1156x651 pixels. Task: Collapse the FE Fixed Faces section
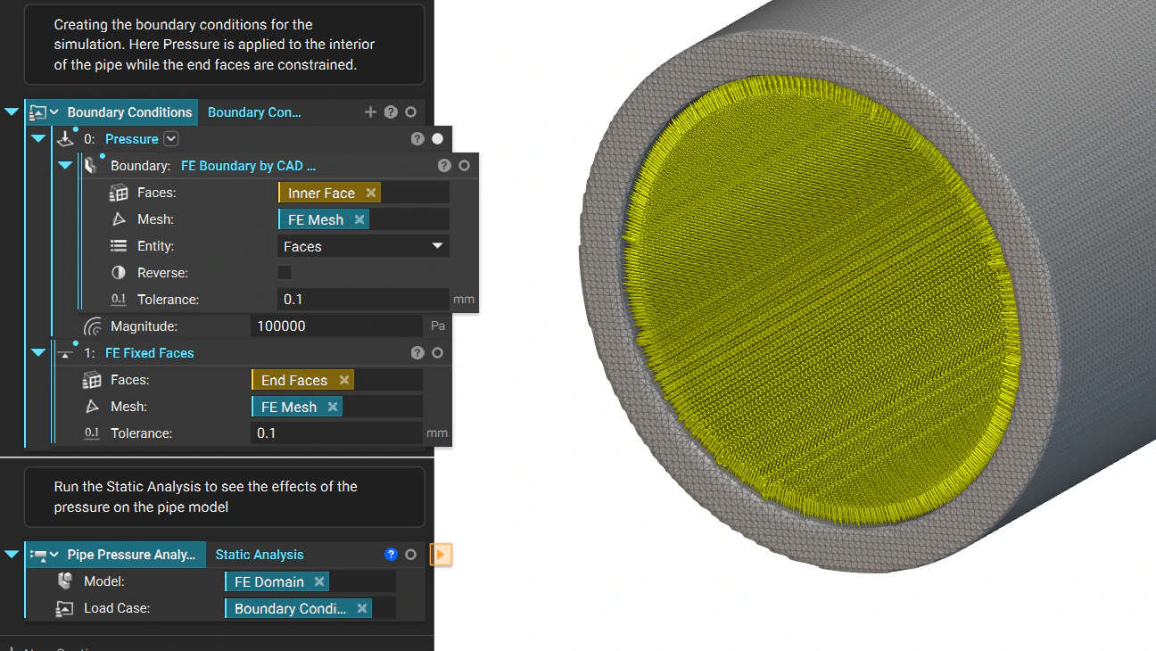[x=37, y=352]
